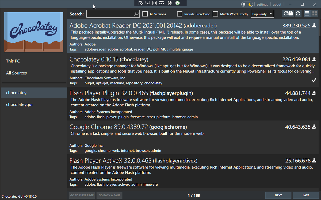
Task: Click download icon next to 389.230.525
Action: 314,26
